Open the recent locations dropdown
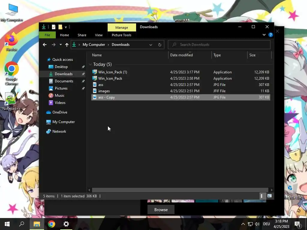The height and width of the screenshot is (230, 307). 61,45
